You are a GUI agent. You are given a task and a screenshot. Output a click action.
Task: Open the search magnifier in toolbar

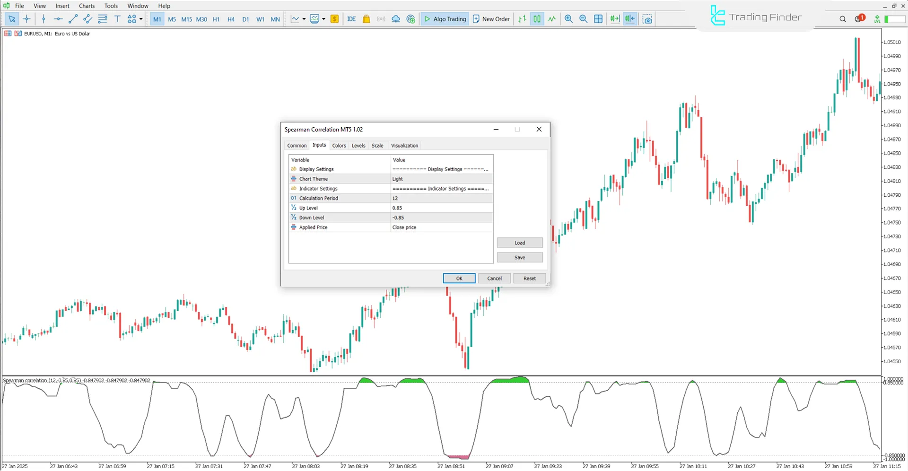(842, 19)
